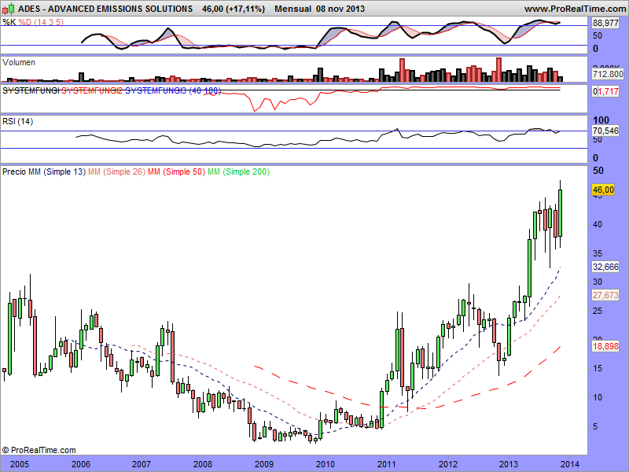The width and height of the screenshot is (629, 472).
Task: Select the volume value '712.800'
Action: (608, 74)
